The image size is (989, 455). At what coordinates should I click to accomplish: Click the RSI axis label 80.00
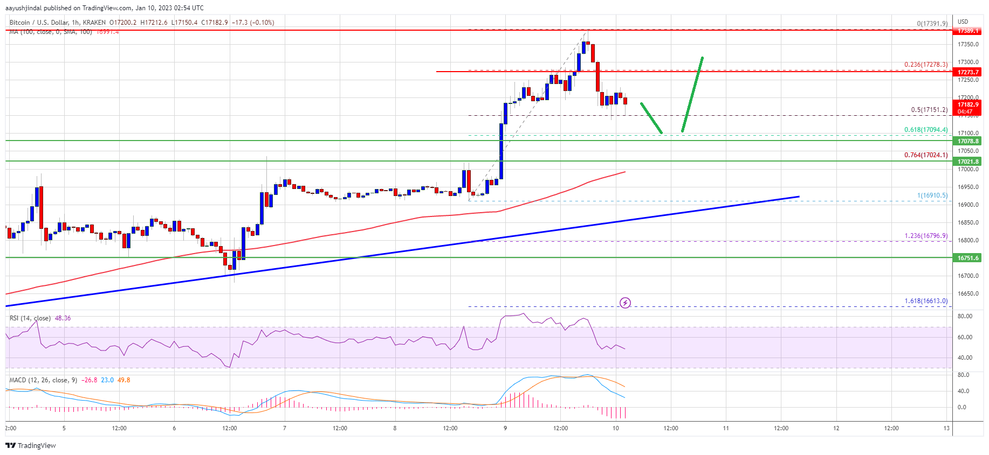coord(965,316)
